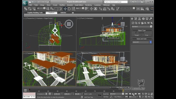Click the 3ds Max application button
The height and width of the screenshot is (99, 176).
pos(25,3)
